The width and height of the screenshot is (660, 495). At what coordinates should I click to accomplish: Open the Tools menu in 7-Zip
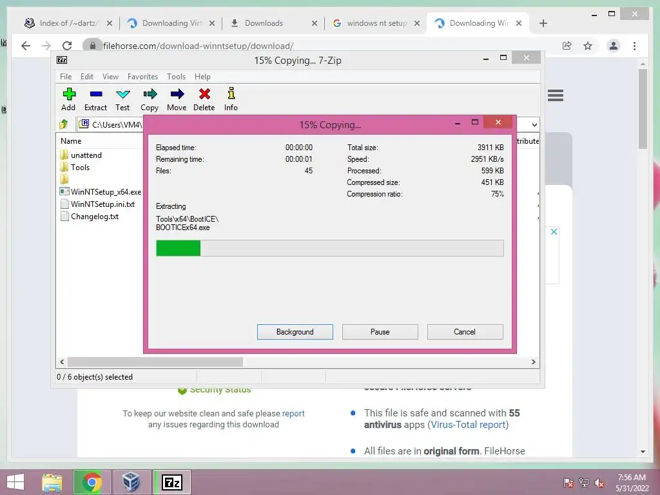tap(176, 77)
